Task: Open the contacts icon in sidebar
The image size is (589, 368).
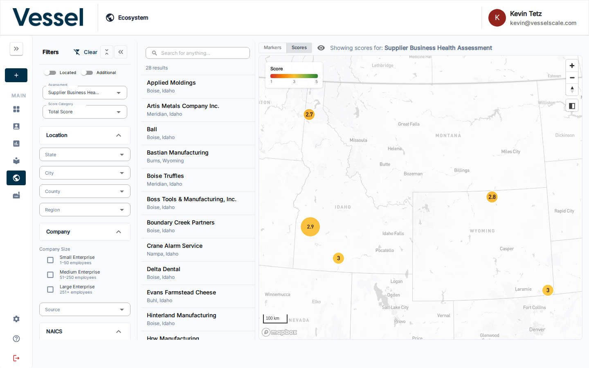Action: 16,126
